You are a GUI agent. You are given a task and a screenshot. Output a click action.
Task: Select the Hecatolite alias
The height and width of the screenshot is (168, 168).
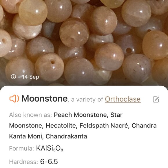[61, 126]
